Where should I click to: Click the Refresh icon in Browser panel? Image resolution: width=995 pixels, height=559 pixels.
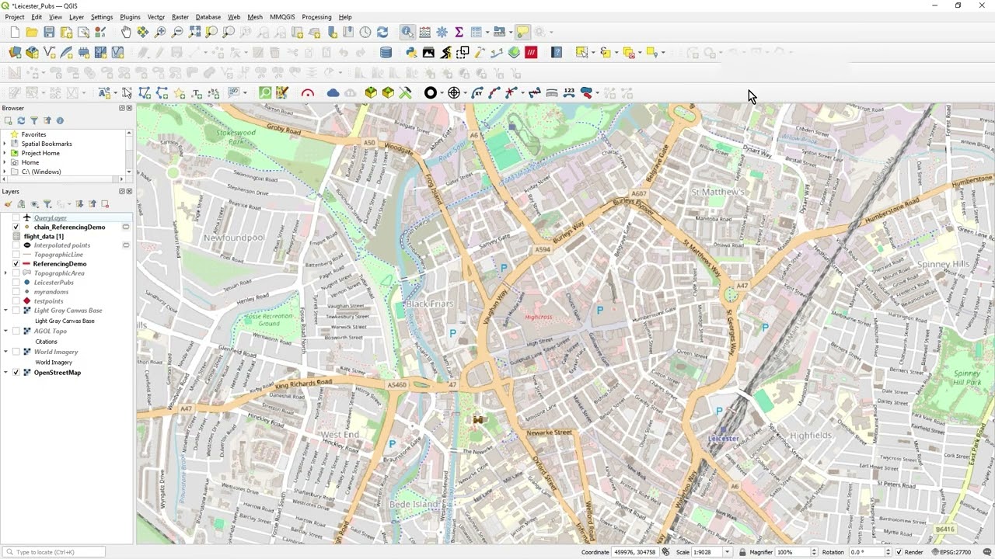pyautogui.click(x=21, y=120)
